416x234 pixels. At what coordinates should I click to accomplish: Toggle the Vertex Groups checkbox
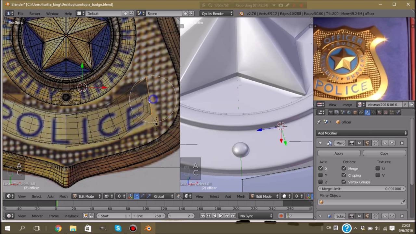click(x=344, y=182)
